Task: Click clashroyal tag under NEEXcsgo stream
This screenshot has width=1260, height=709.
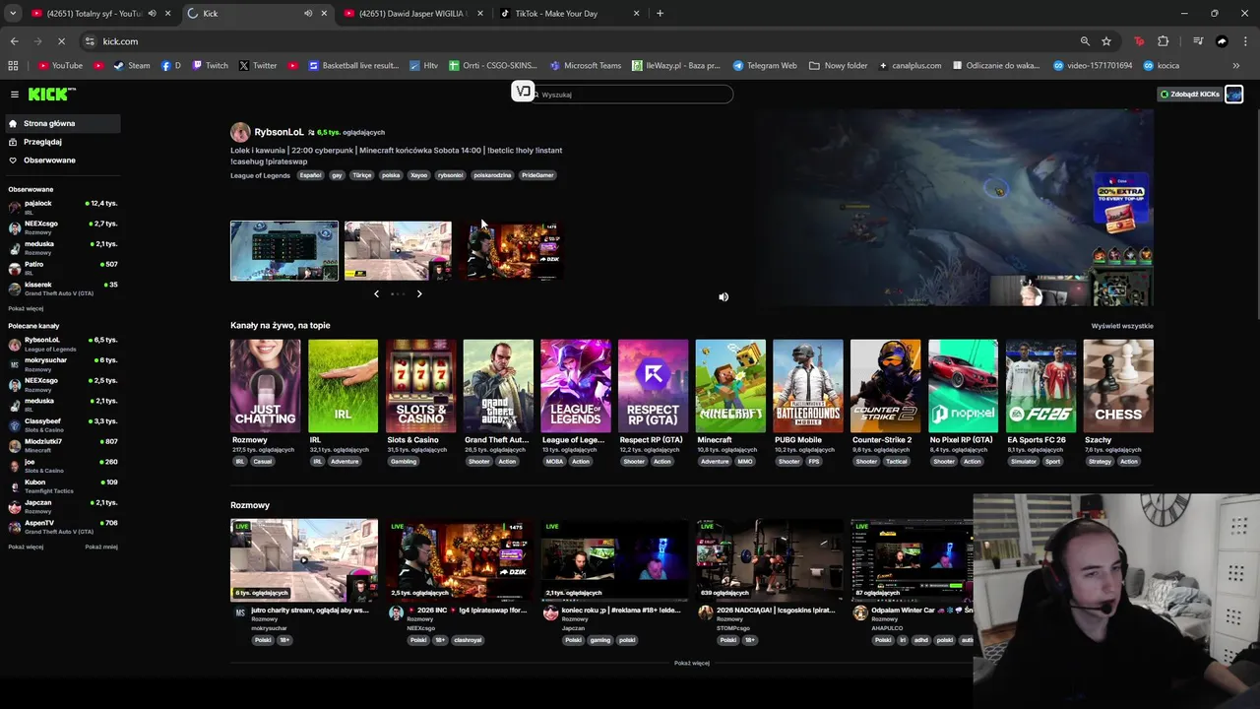Action: click(469, 640)
